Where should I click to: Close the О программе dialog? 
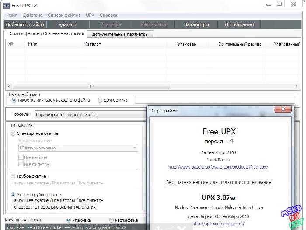coord(283,109)
